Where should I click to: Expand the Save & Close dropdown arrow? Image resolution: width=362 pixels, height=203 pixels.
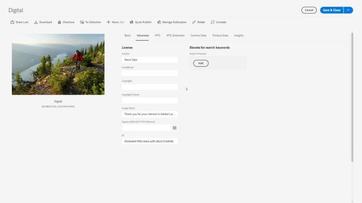348,10
